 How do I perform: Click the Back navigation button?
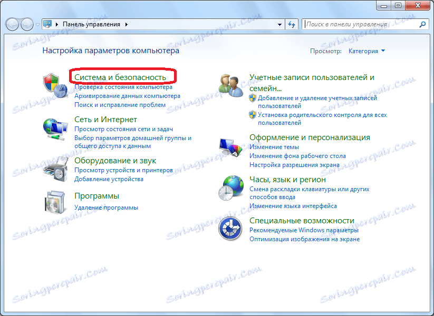point(12,24)
